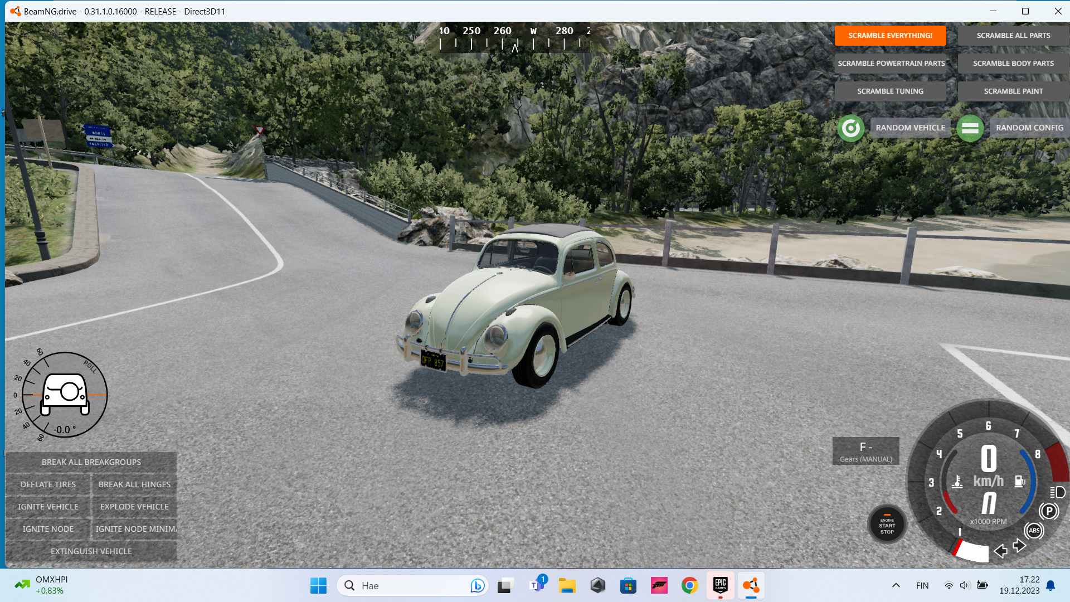Click the Gears (MANUAL) display
The image size is (1070, 602).
point(865,452)
